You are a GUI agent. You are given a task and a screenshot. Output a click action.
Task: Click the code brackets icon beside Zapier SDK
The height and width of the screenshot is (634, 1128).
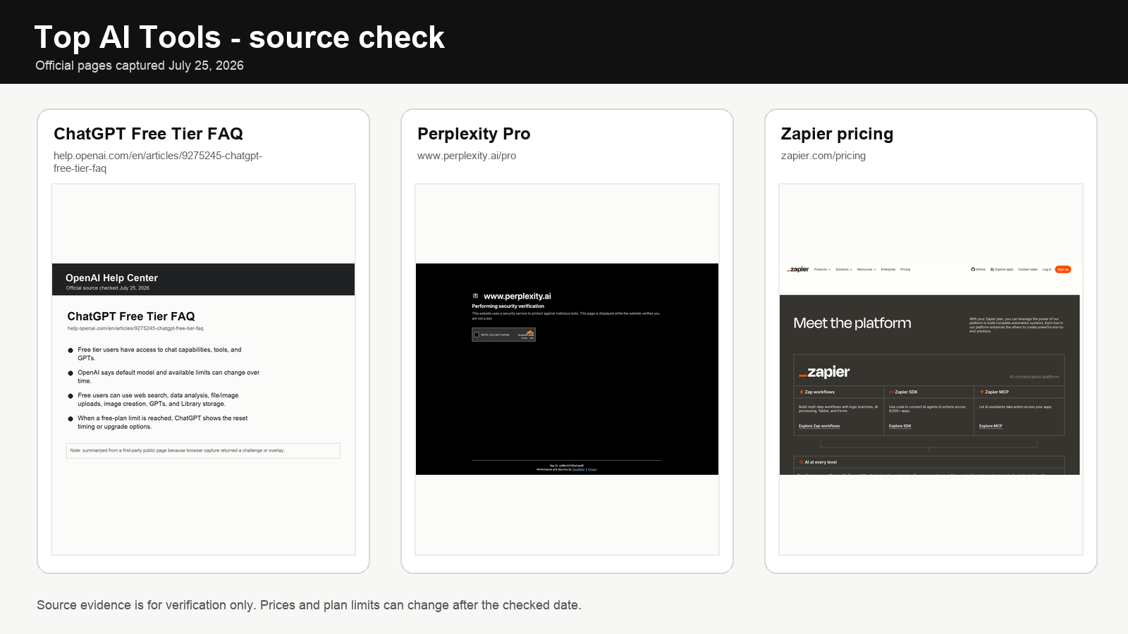(891, 392)
